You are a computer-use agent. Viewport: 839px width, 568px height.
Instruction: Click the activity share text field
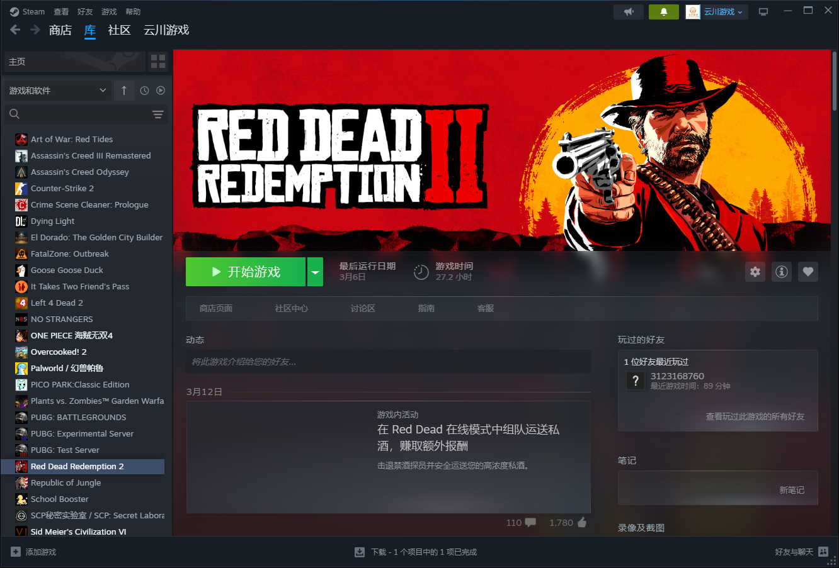click(389, 362)
